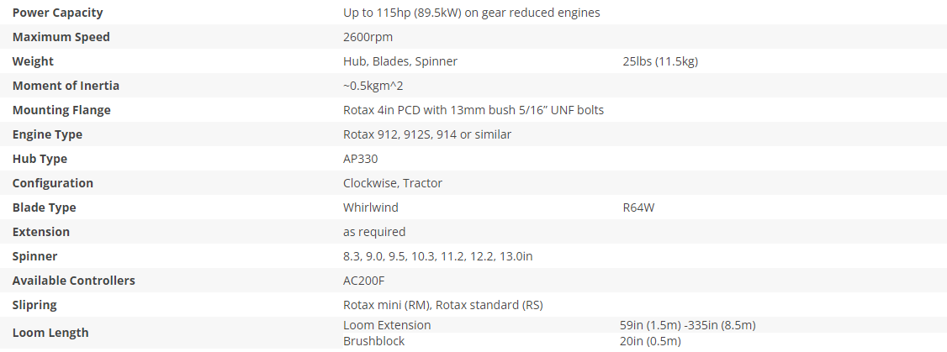Click the 'as required' extension value
The height and width of the screenshot is (352, 947).
pyautogui.click(x=373, y=232)
